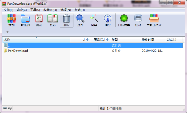Open the 帮助(H) menu

pyautogui.click(x=79, y=10)
